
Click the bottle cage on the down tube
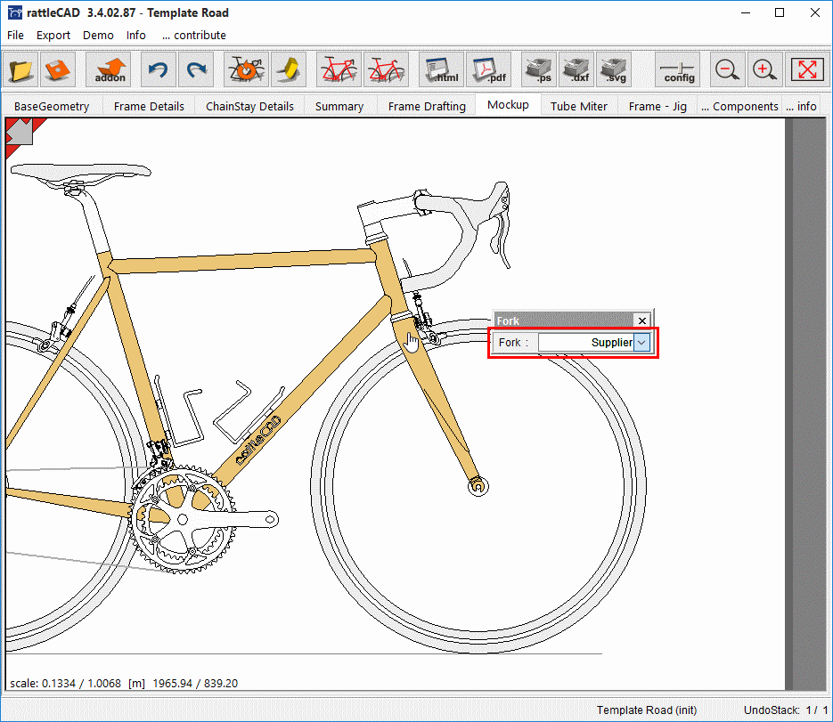click(248, 413)
